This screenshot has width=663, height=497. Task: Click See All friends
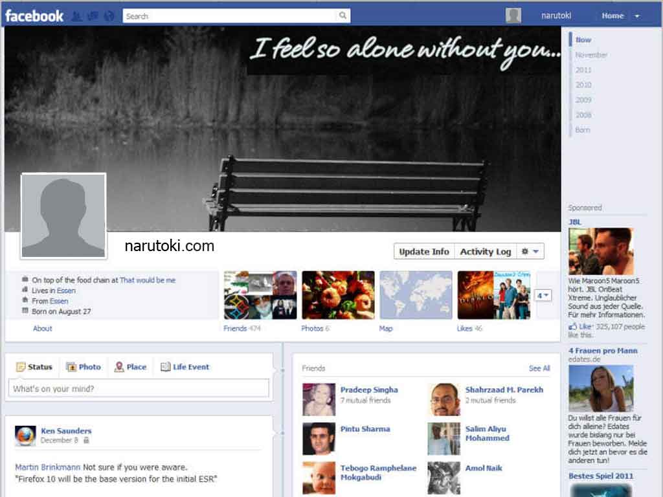click(x=539, y=368)
